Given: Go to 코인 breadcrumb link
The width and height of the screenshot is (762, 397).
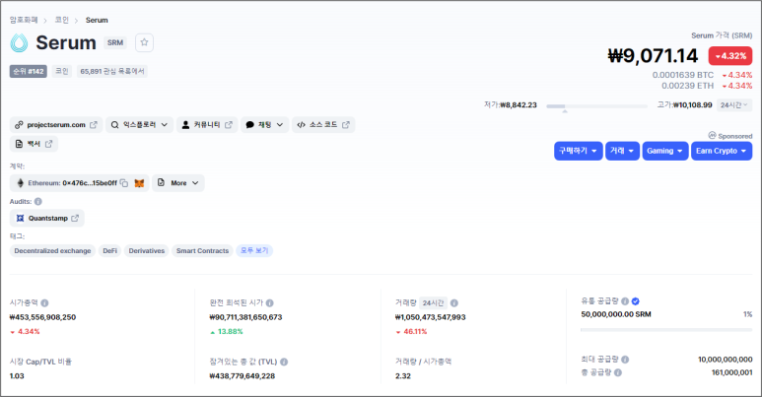Looking at the screenshot, I should point(62,20).
